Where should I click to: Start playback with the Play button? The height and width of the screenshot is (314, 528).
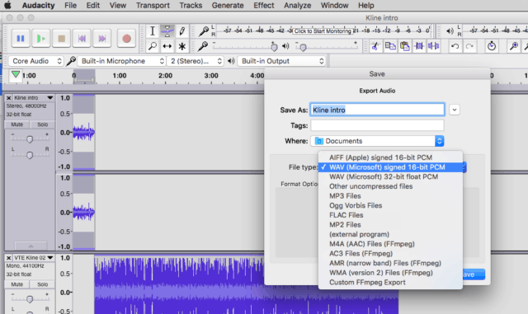[x=41, y=39]
